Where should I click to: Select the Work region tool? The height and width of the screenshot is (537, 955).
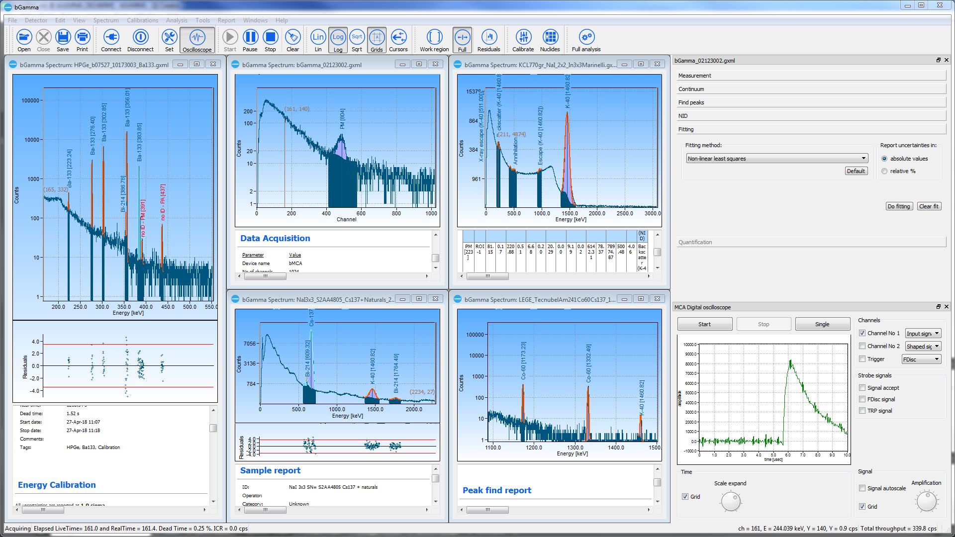(434, 40)
